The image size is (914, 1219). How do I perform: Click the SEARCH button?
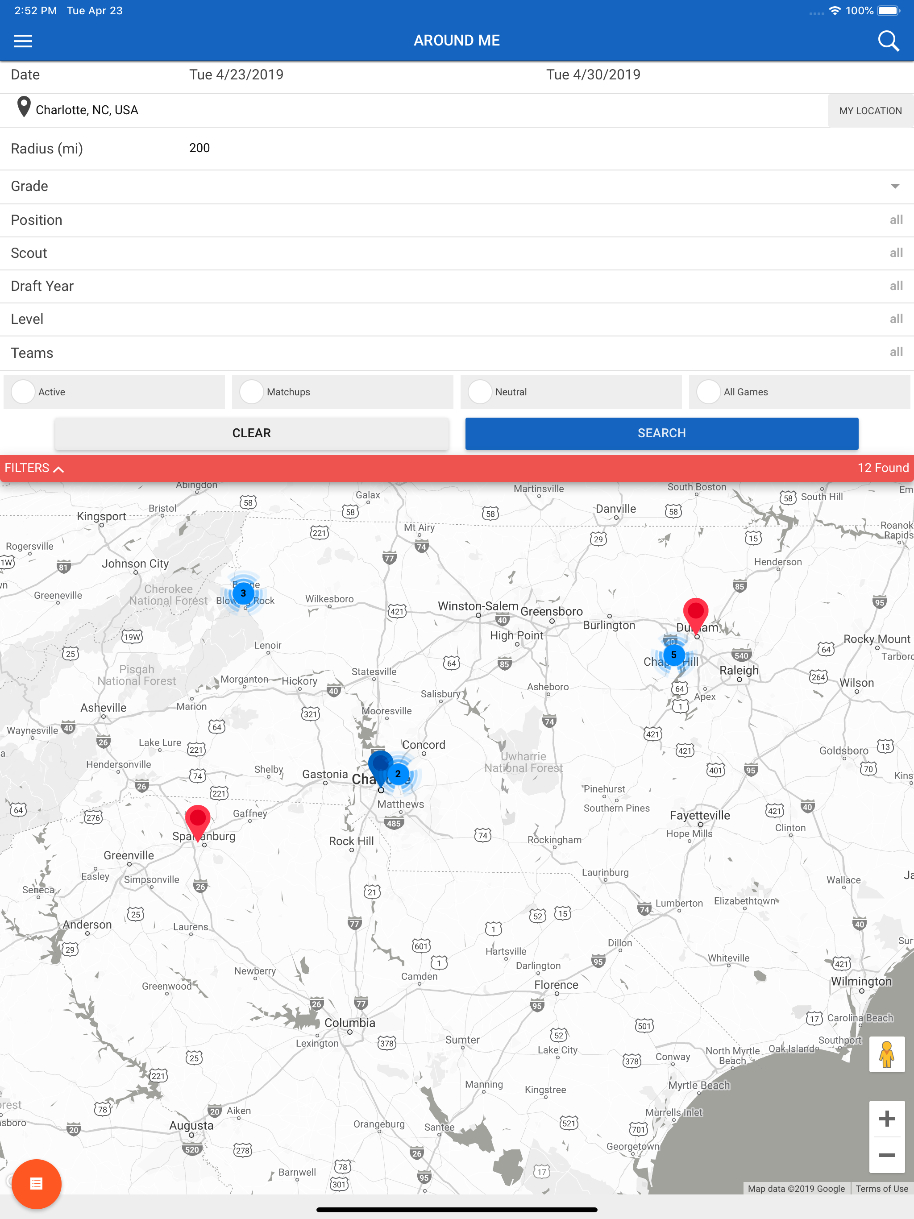(x=661, y=433)
